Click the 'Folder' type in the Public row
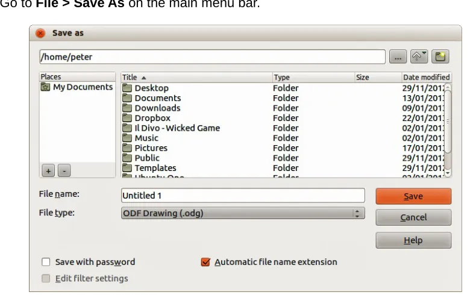476x295 pixels. click(286, 158)
